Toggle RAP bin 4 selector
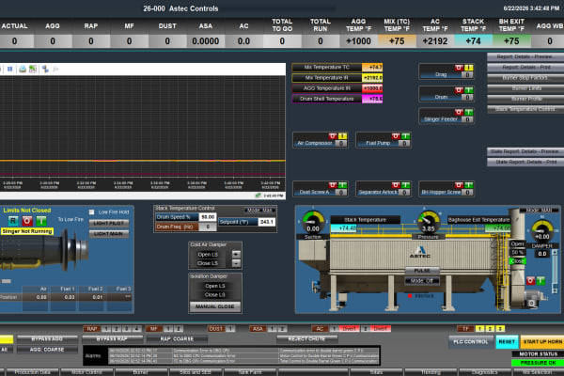The image size is (564, 376). point(136,328)
